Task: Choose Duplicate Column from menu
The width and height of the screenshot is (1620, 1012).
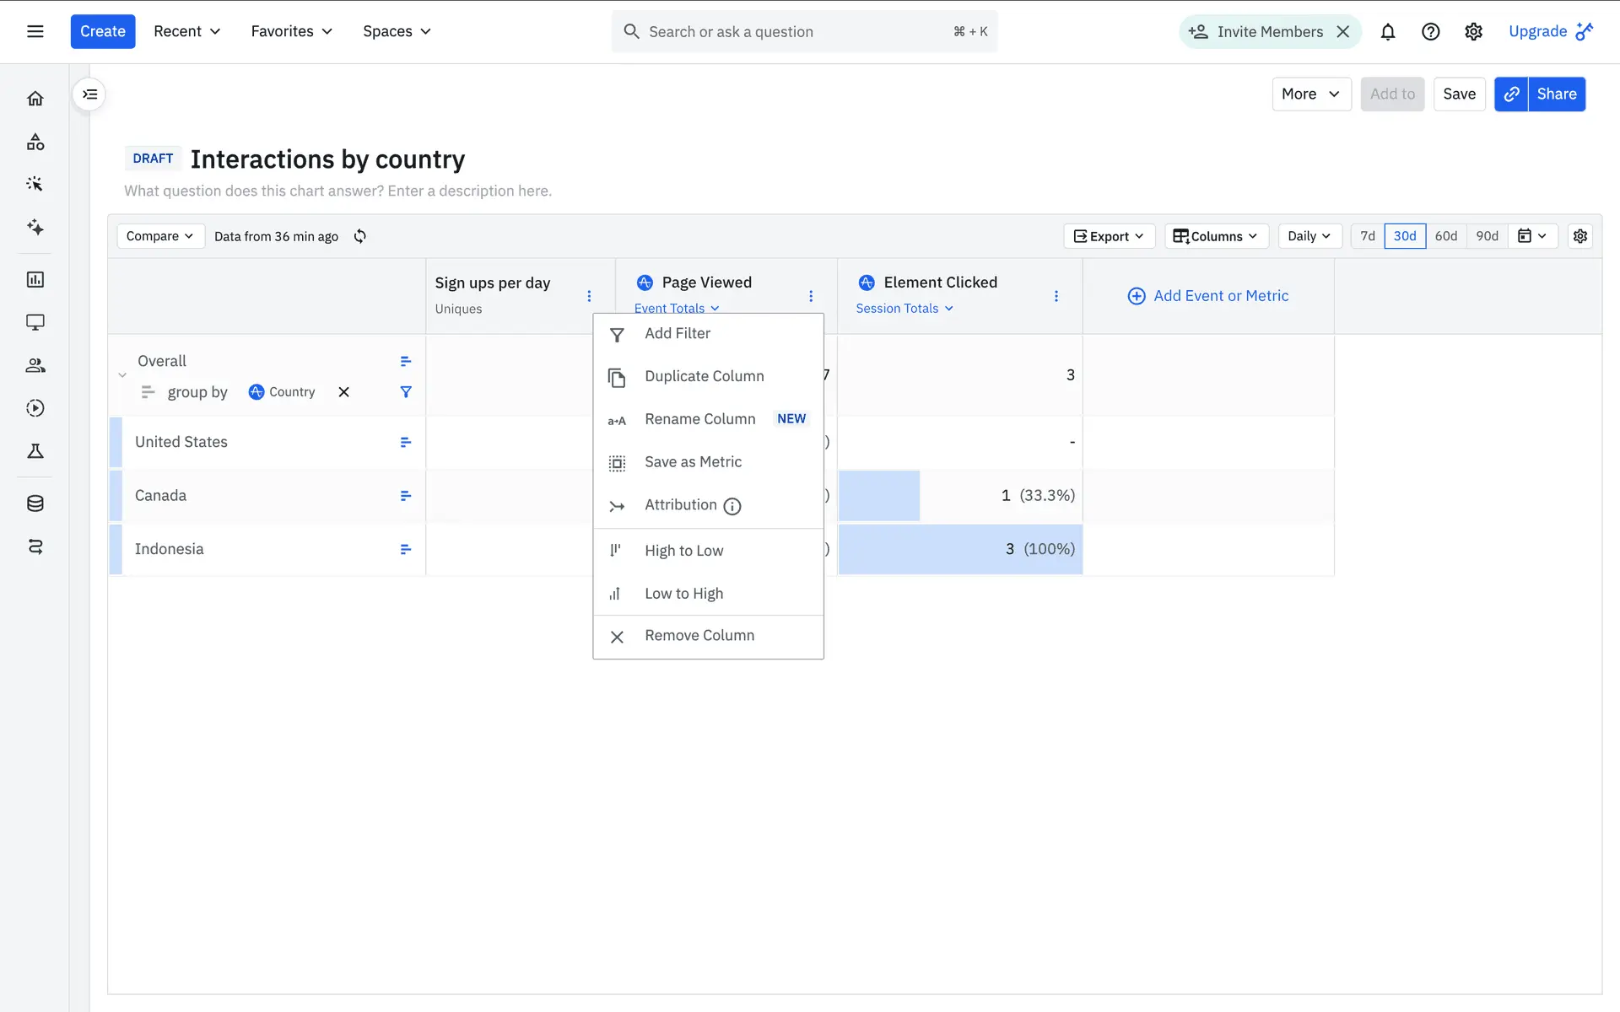Action: pyautogui.click(x=704, y=376)
